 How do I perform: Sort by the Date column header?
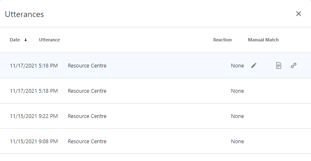click(x=15, y=40)
